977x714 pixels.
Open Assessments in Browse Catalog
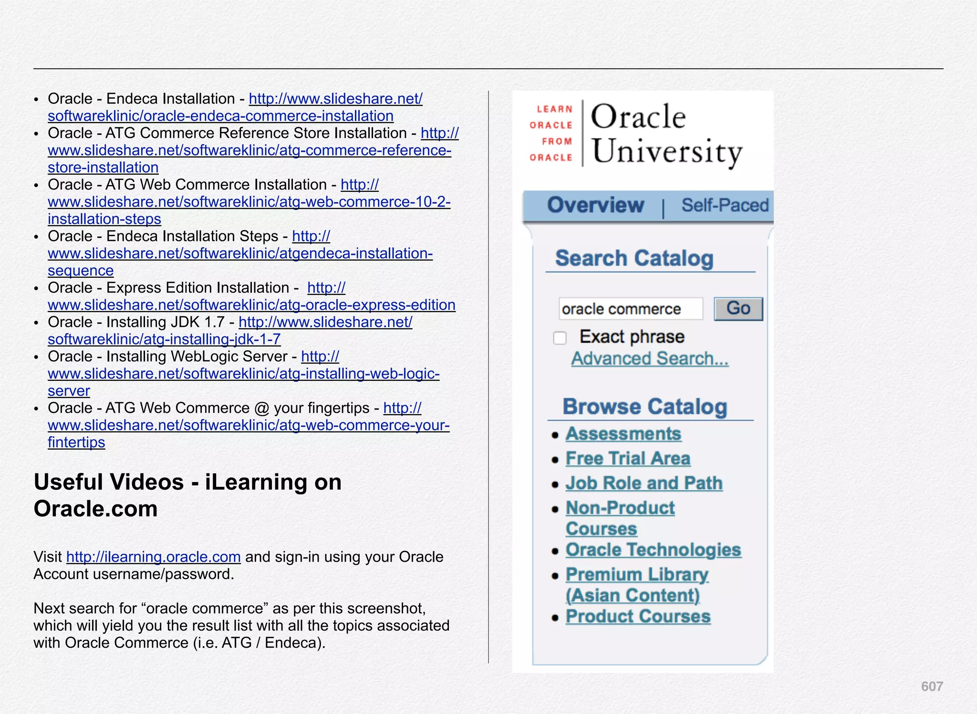tap(623, 434)
